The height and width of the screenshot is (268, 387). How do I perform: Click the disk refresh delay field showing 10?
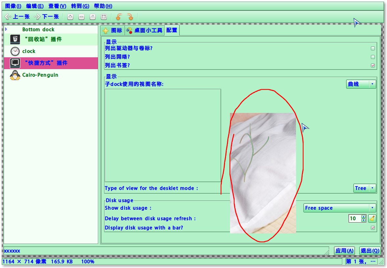[355, 219]
